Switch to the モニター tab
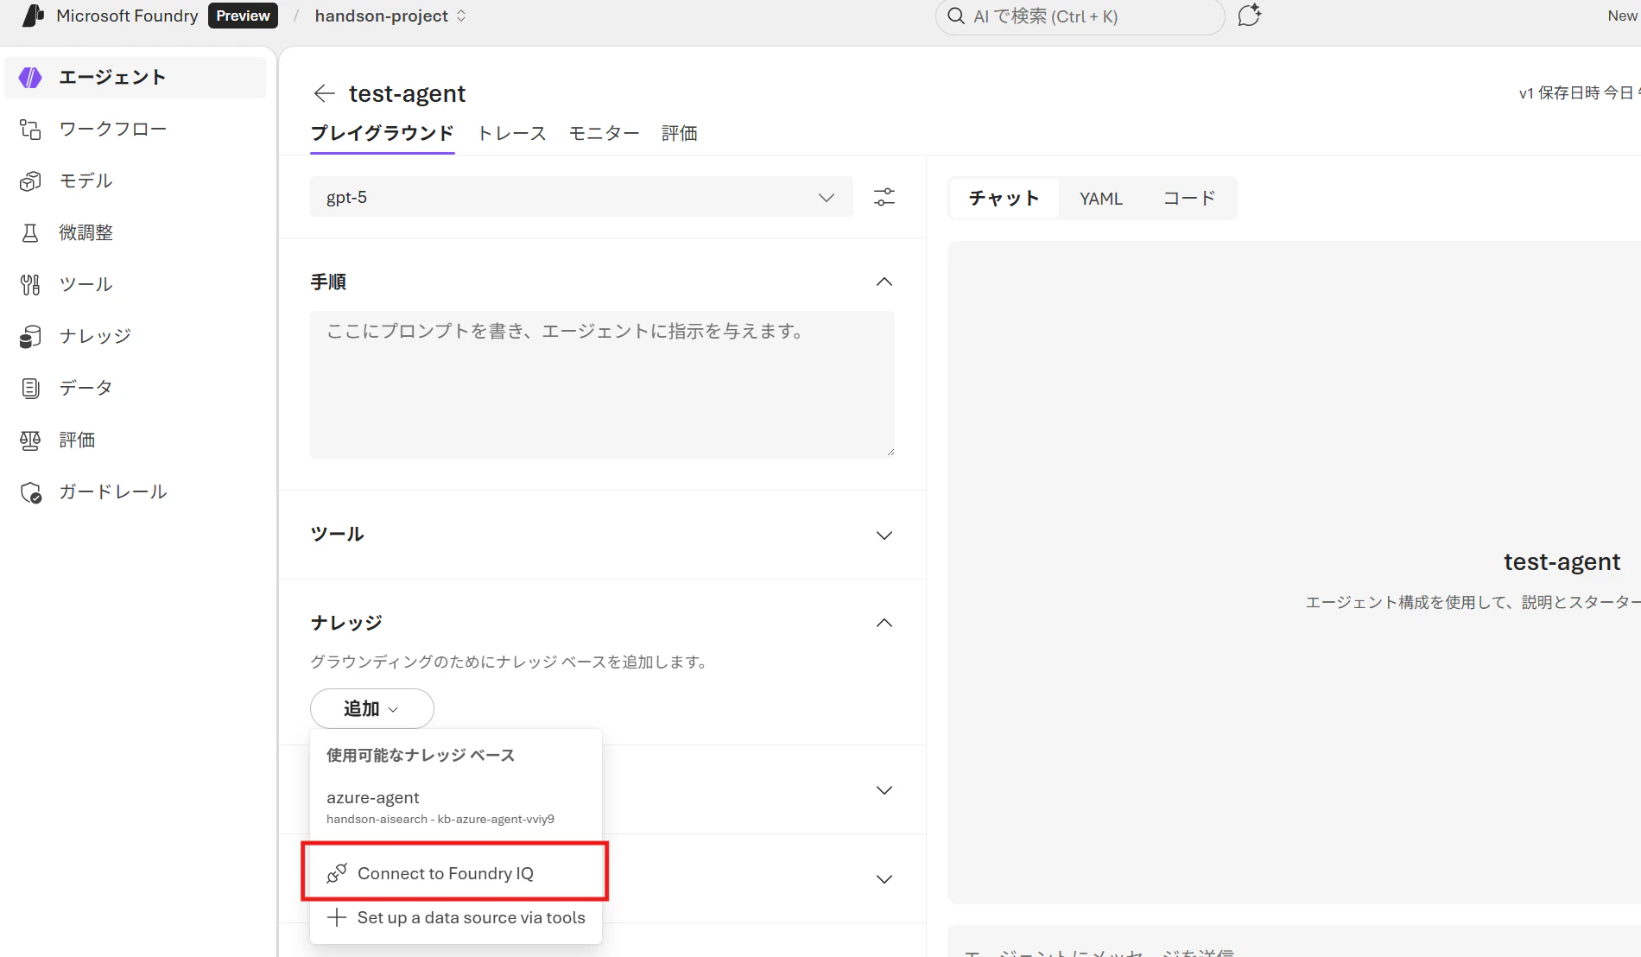1641x957 pixels. [605, 133]
